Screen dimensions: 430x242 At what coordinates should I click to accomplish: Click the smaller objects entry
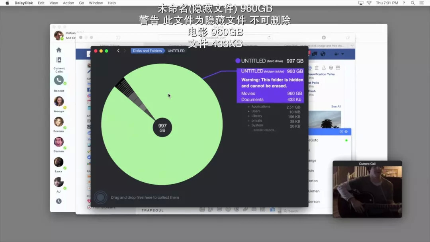tap(264, 130)
